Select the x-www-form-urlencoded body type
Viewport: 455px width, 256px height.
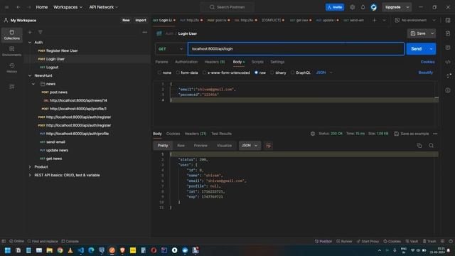[226, 73]
